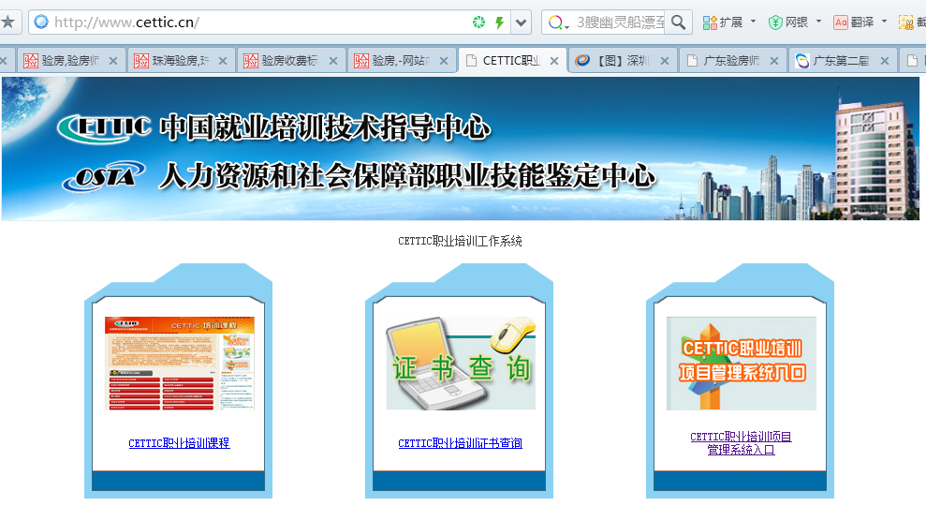The height and width of the screenshot is (506, 926).
Task: Switch to the 验房,-网站 tab
Action: click(x=402, y=60)
